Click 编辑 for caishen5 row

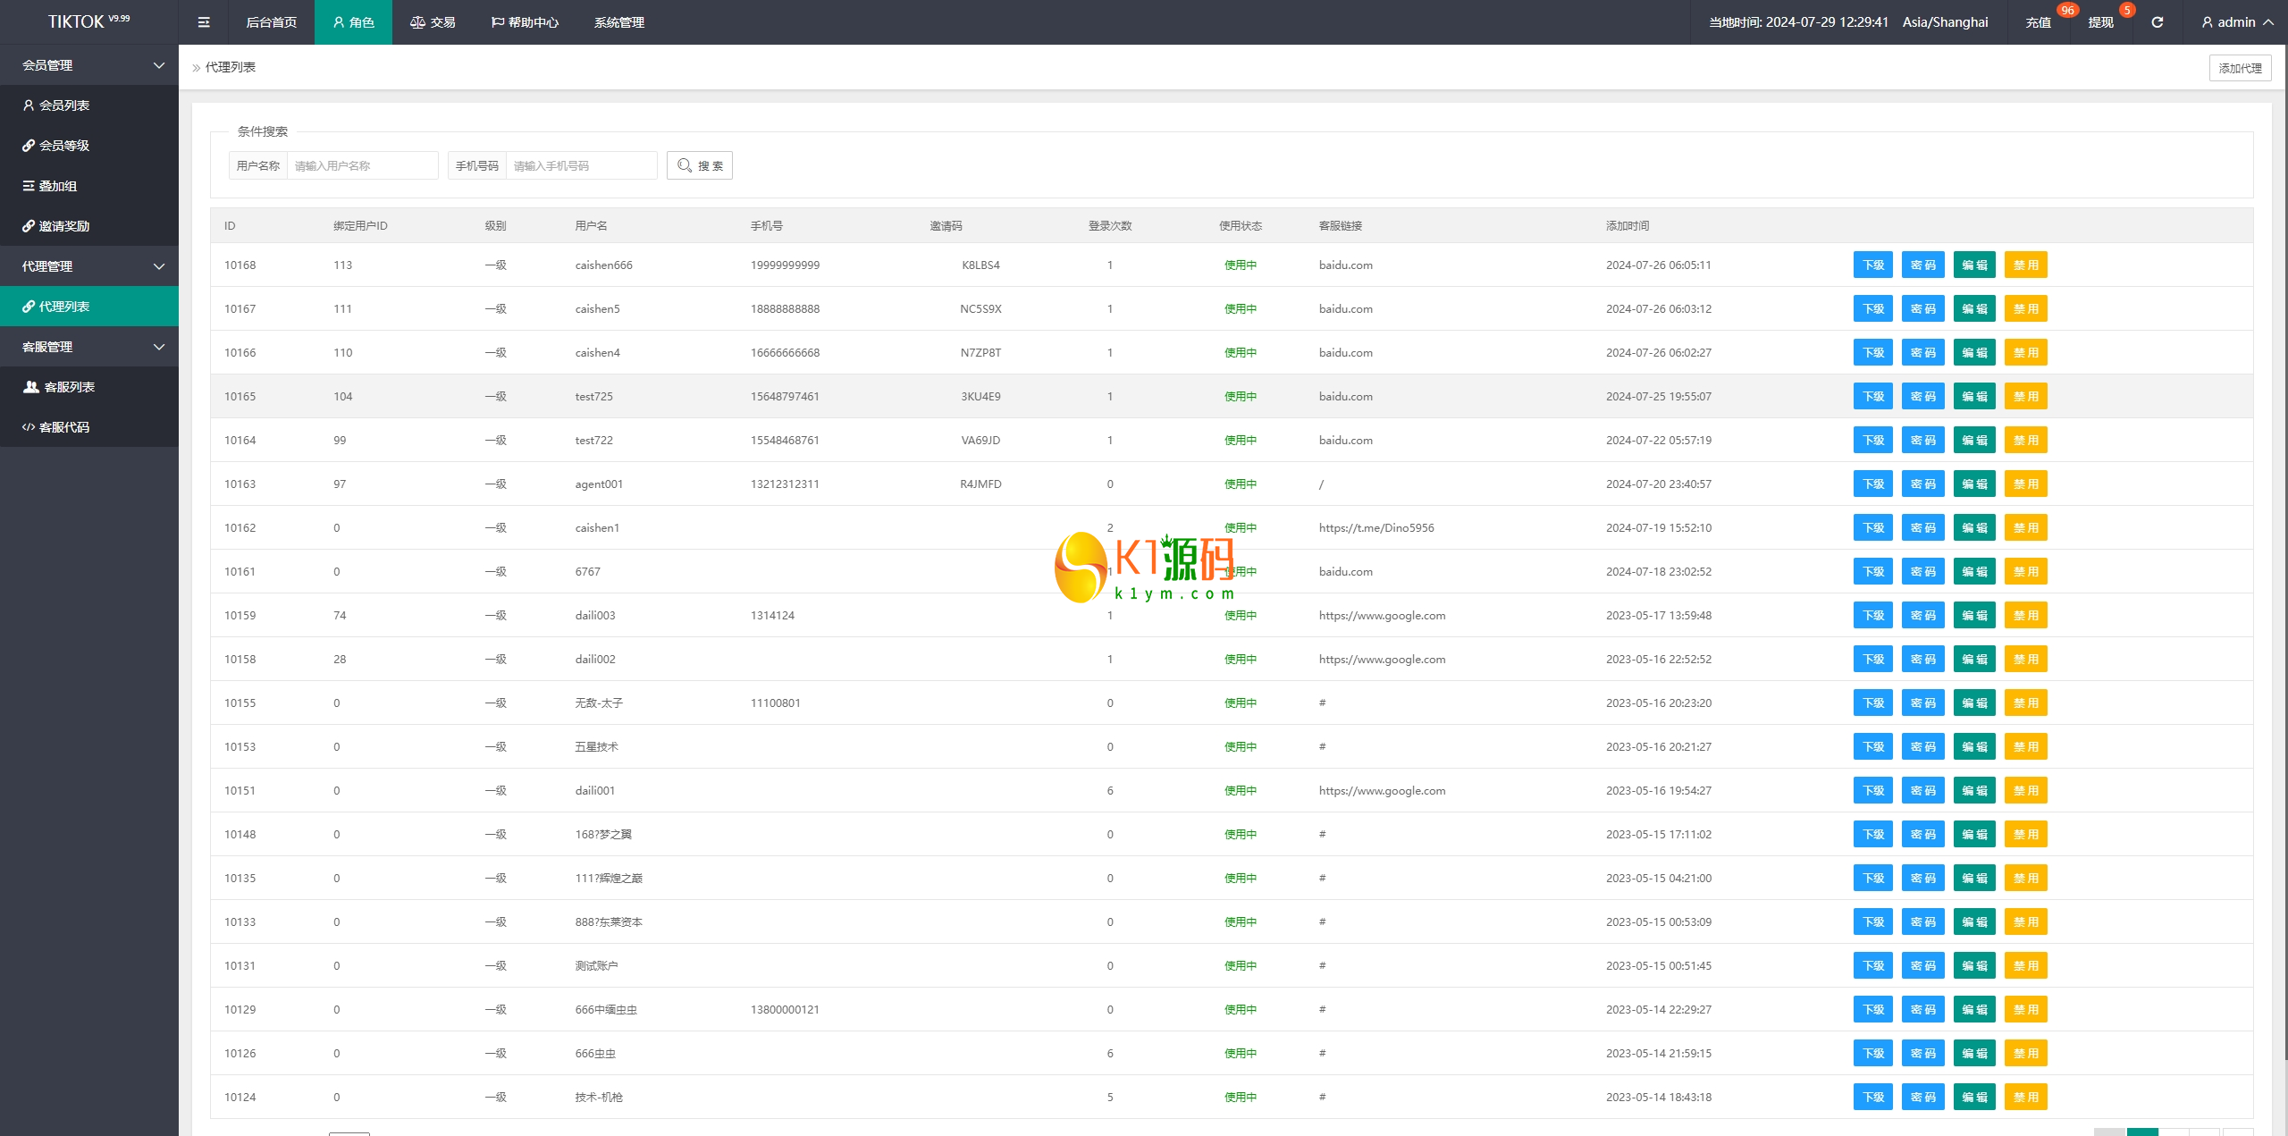click(1974, 309)
